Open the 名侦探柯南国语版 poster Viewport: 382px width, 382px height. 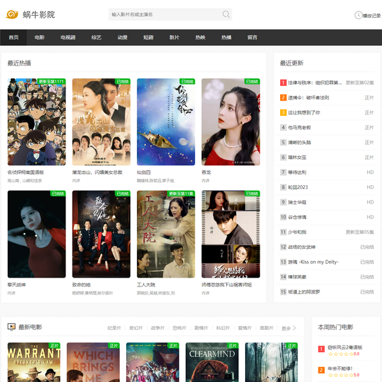coord(36,122)
